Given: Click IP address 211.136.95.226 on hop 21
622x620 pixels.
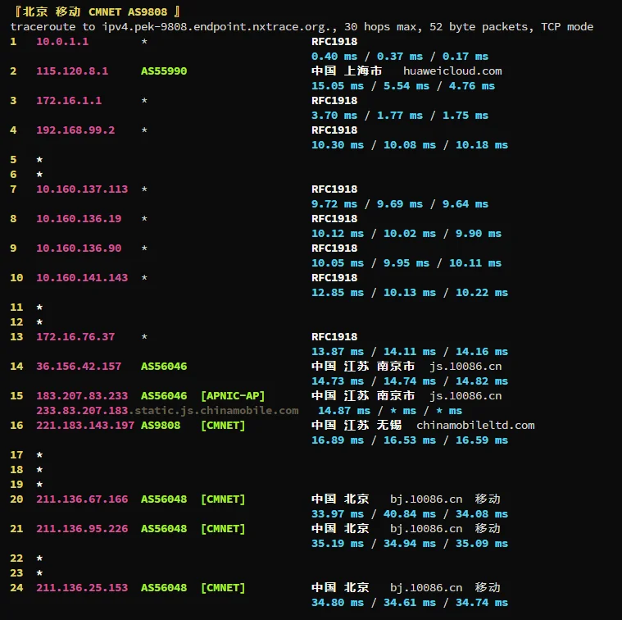Looking at the screenshot, I should (x=82, y=529).
